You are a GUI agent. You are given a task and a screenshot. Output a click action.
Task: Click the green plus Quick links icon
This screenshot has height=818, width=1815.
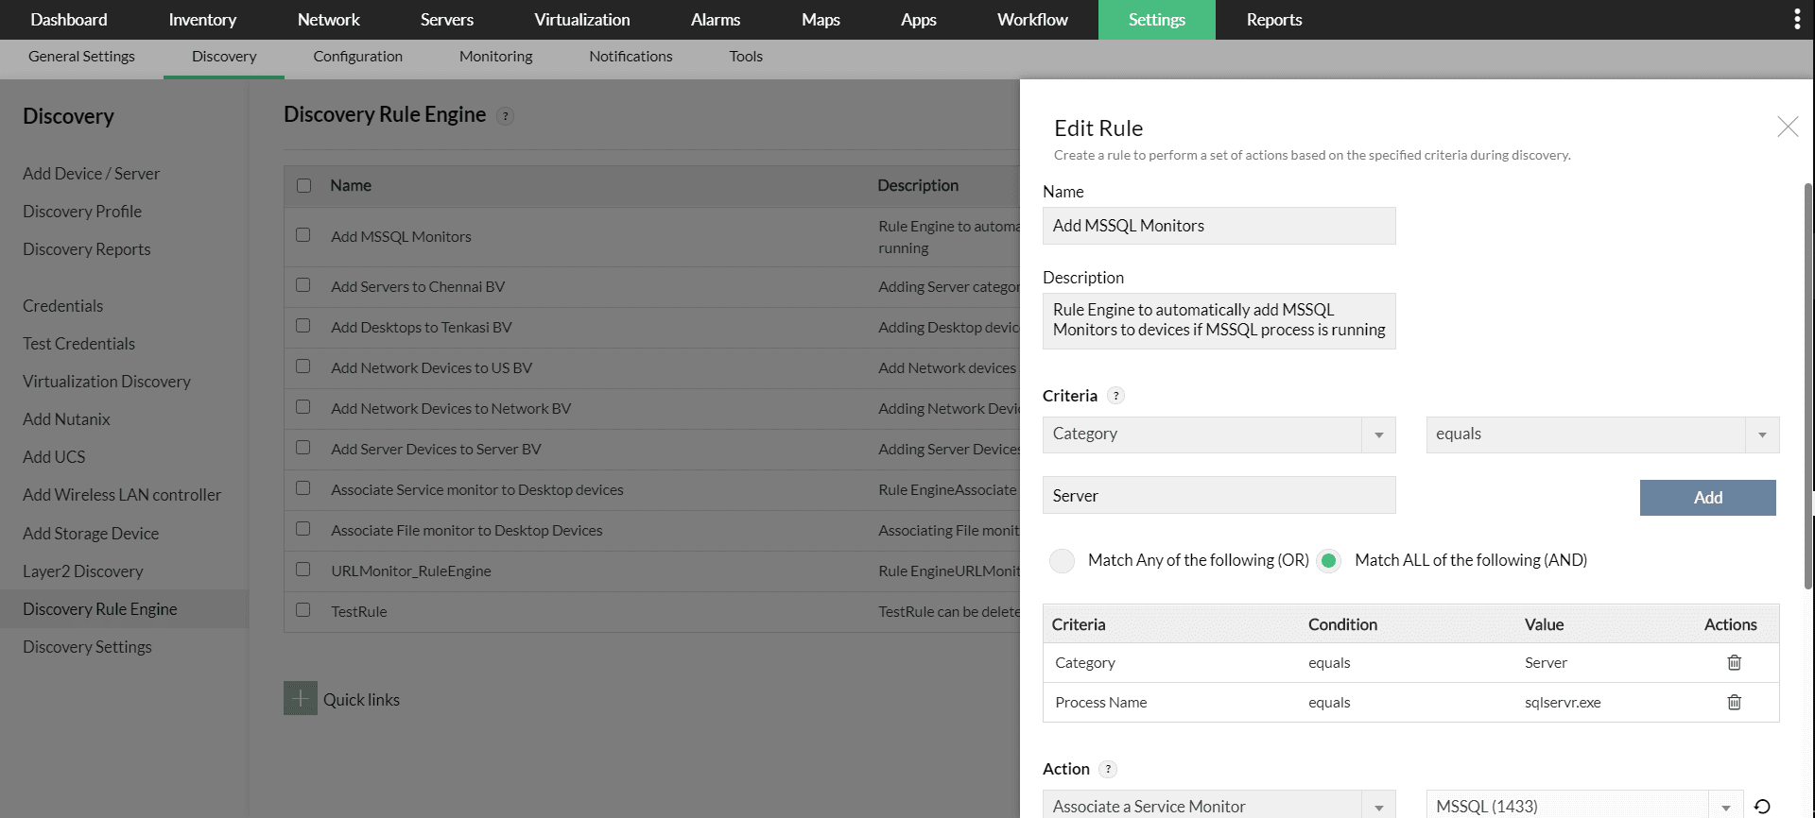[300, 699]
